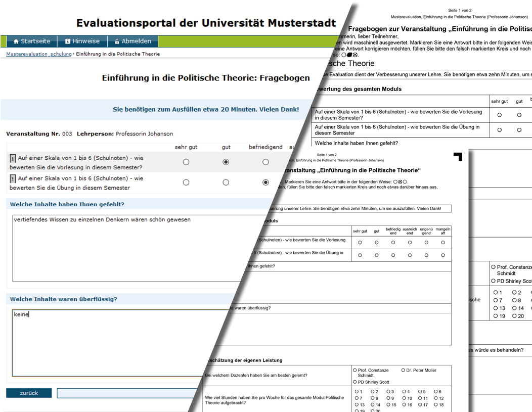Select 'gut' for Vorlesung in web form
Image resolution: width=532 pixels, height=412 pixels.
tap(226, 162)
